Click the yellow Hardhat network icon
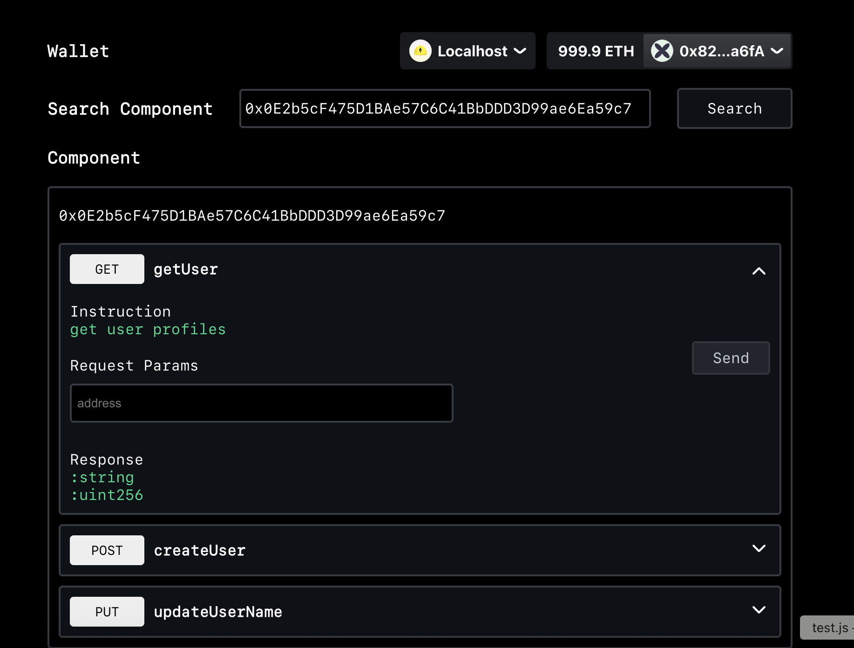 420,51
